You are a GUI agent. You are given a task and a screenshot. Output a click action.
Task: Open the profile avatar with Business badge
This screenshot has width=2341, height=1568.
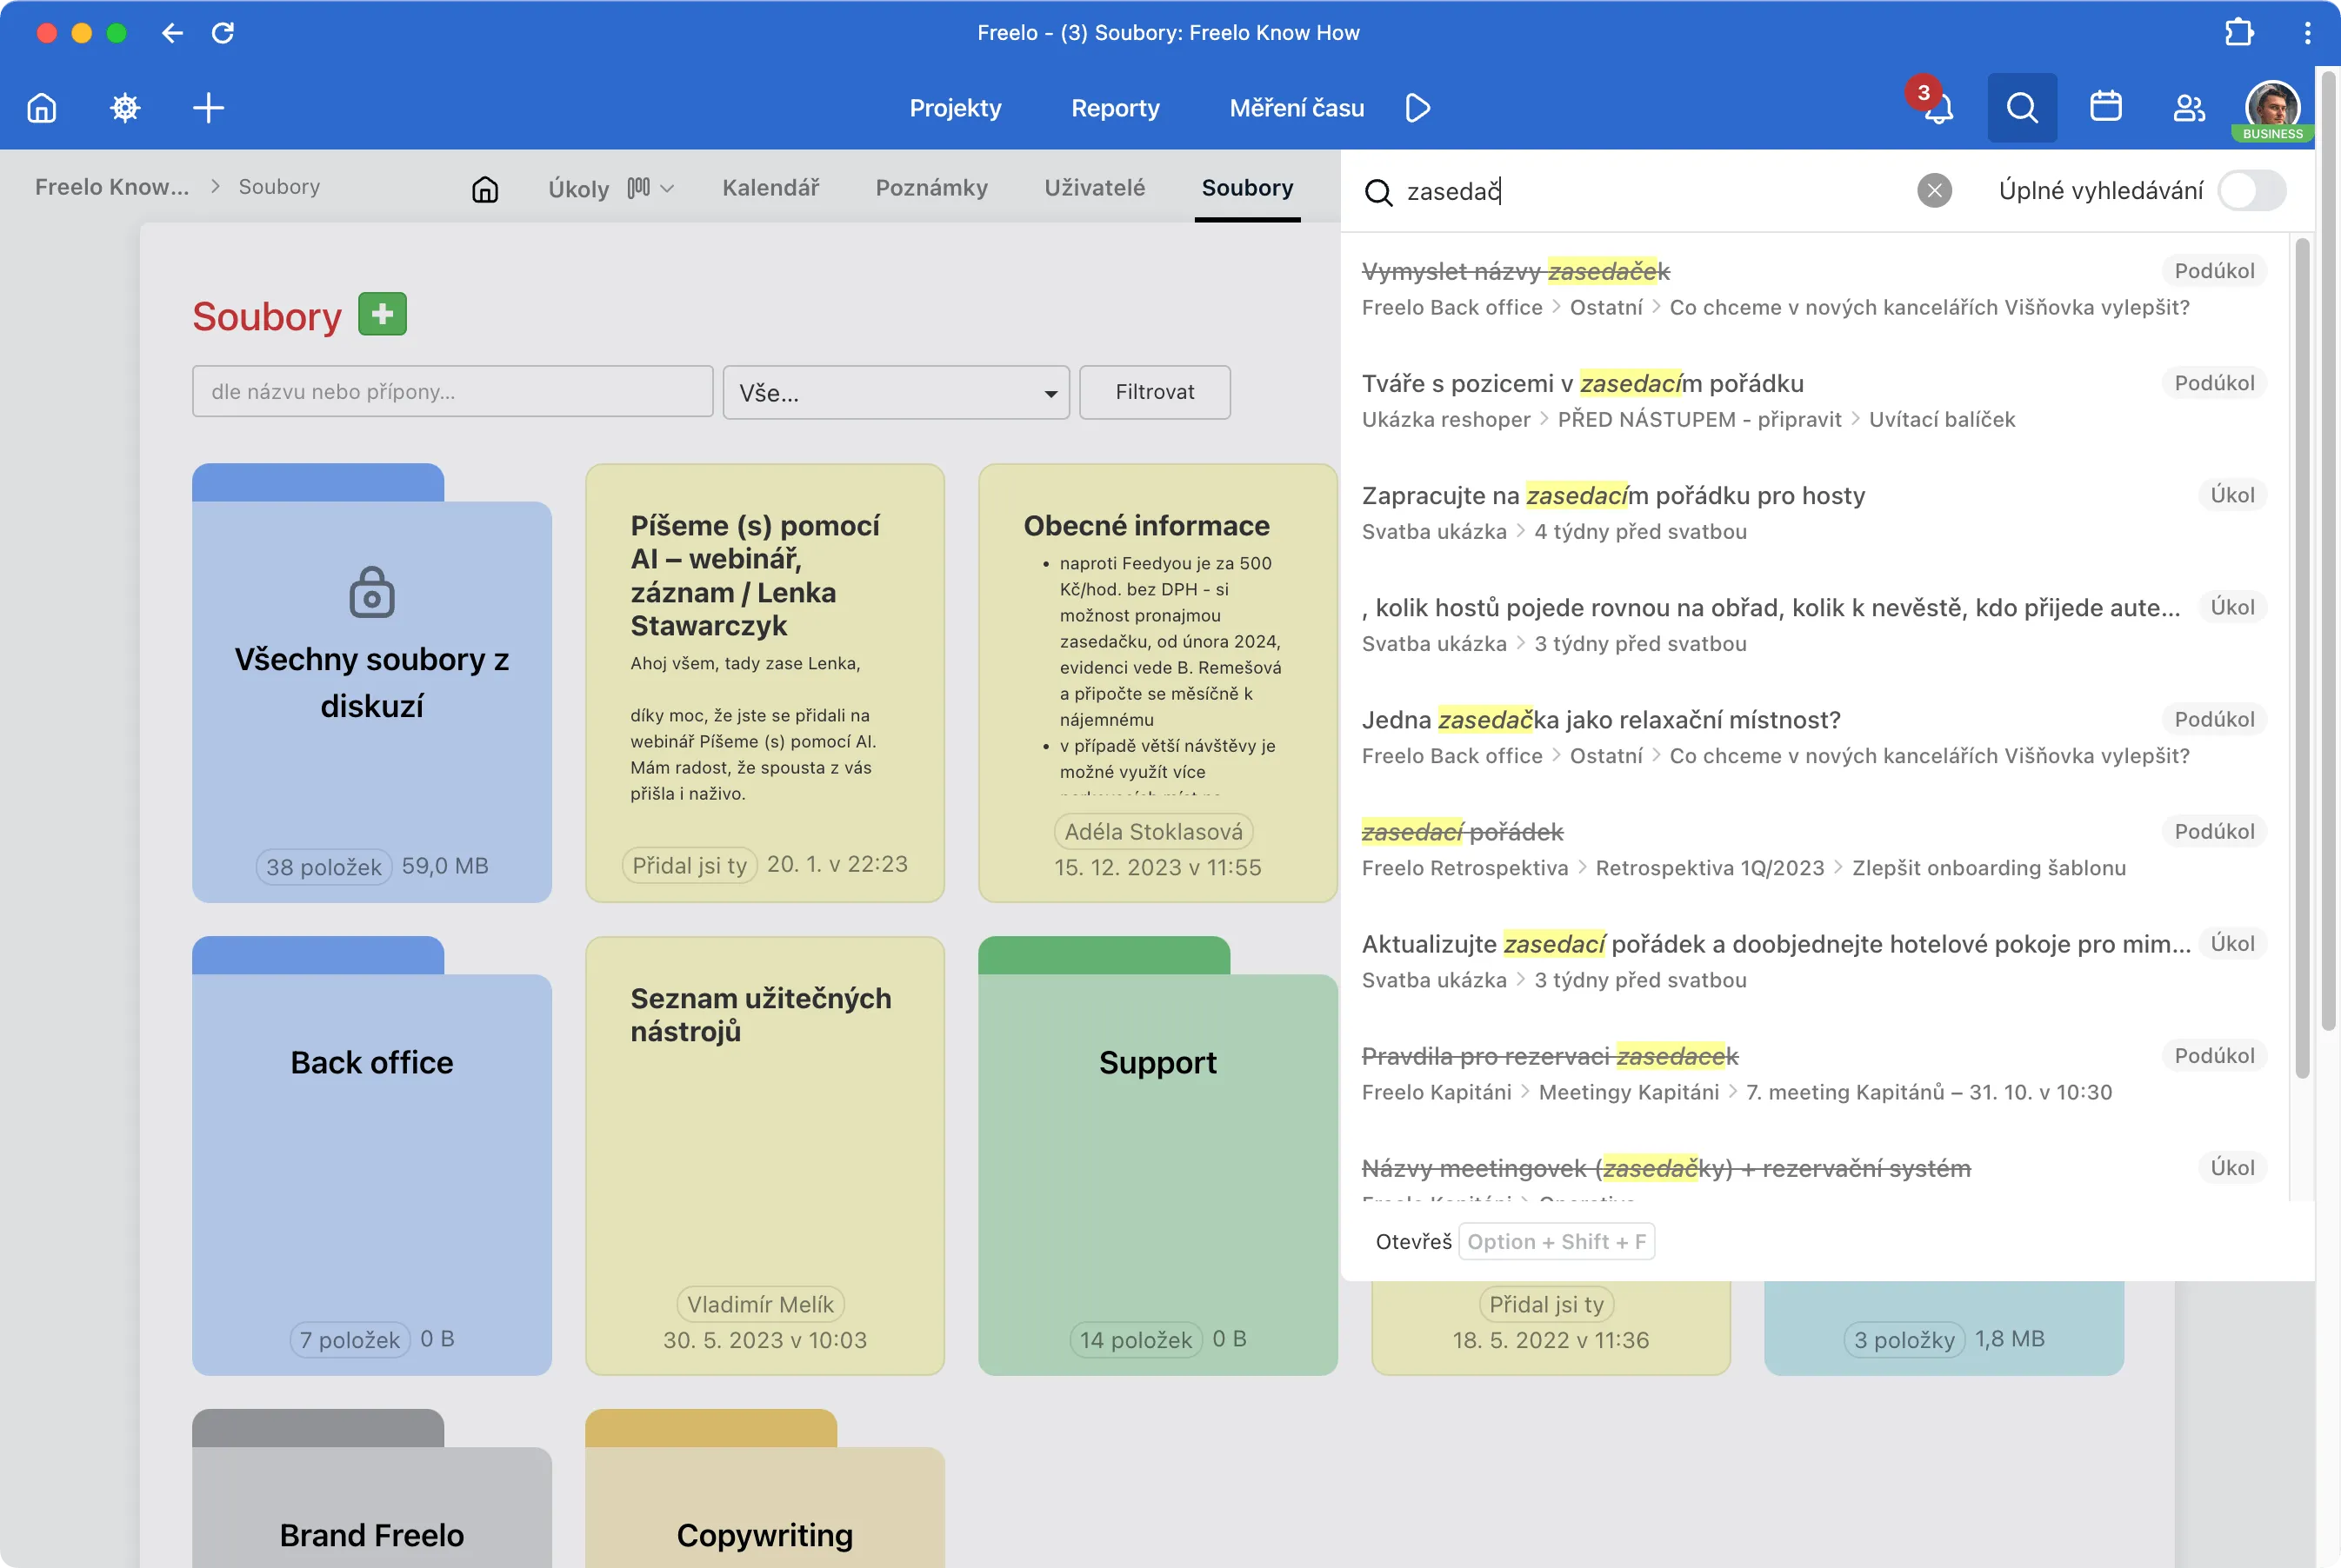2272,108
